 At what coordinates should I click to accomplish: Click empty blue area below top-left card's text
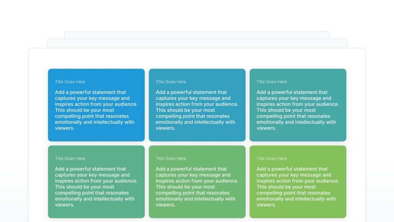(x=96, y=136)
